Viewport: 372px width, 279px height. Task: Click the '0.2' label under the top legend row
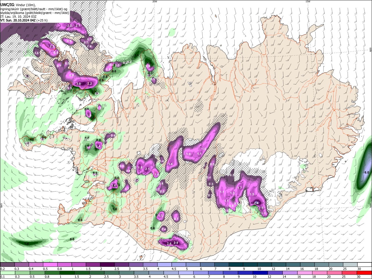coord(2,269)
